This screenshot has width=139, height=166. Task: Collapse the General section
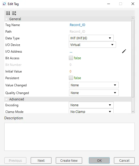tap(6, 19)
